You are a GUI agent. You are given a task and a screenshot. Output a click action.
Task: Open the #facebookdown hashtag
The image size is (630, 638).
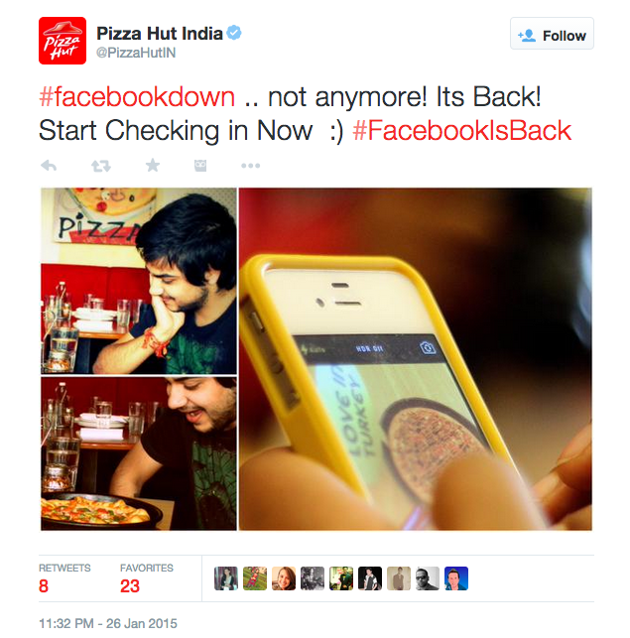coord(137,97)
